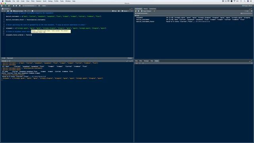
Task: Click the Find/Replace magnifier icon
Action: (25, 11)
